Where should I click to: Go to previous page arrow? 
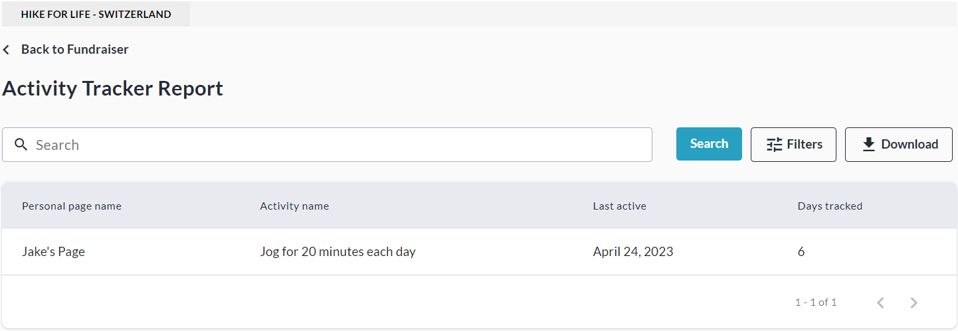(880, 302)
